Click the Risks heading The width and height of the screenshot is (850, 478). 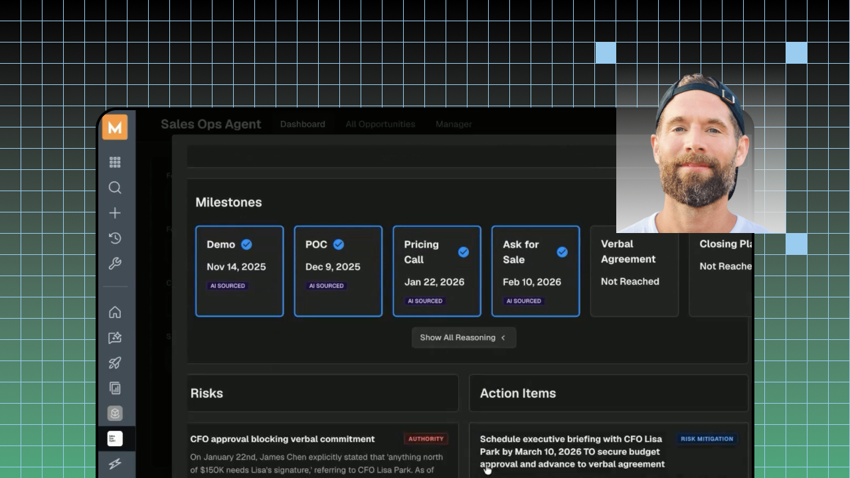pos(207,393)
